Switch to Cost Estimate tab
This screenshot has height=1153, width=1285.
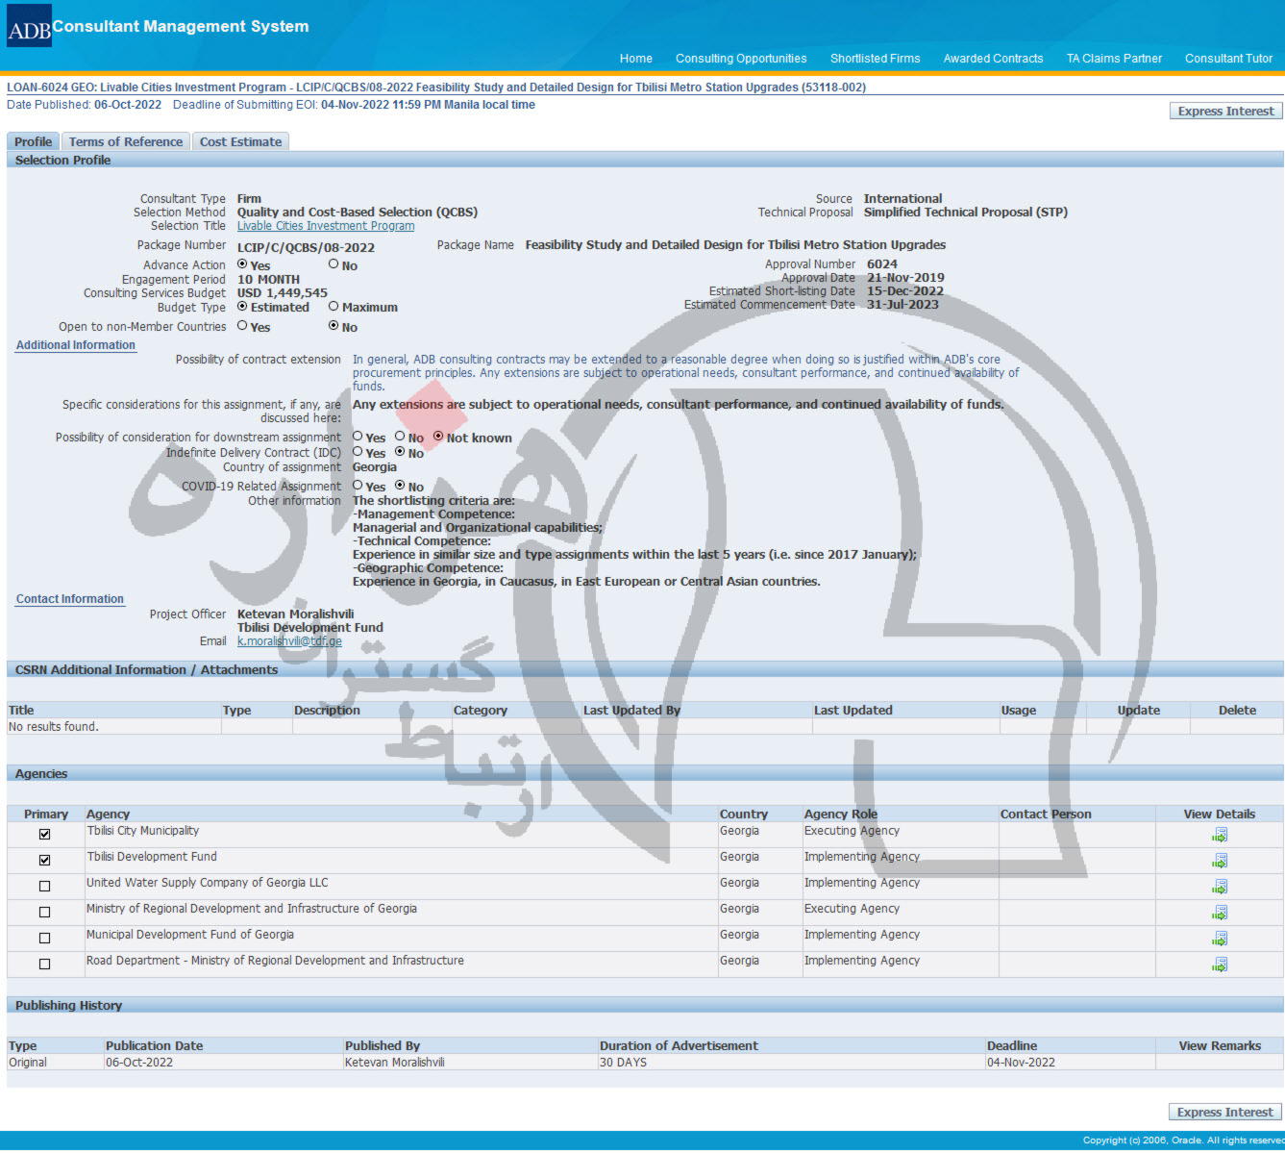240,141
